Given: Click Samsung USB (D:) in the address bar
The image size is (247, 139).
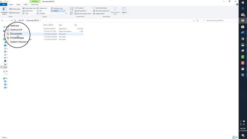Looking at the screenshot, I should tap(33, 20).
